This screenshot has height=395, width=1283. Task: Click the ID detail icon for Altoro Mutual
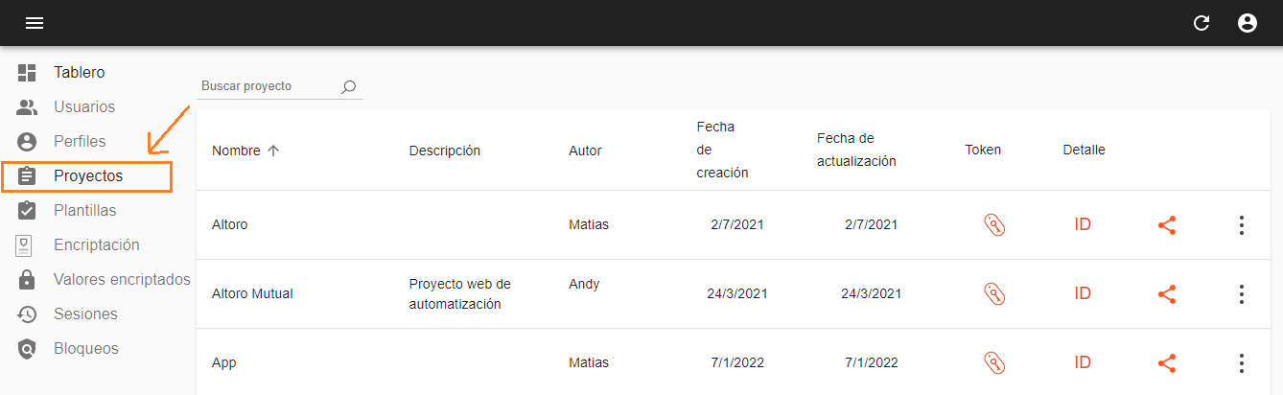(x=1083, y=294)
